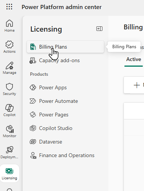Open Security in the left rail
Screen dimensions: 144x191
(9, 89)
